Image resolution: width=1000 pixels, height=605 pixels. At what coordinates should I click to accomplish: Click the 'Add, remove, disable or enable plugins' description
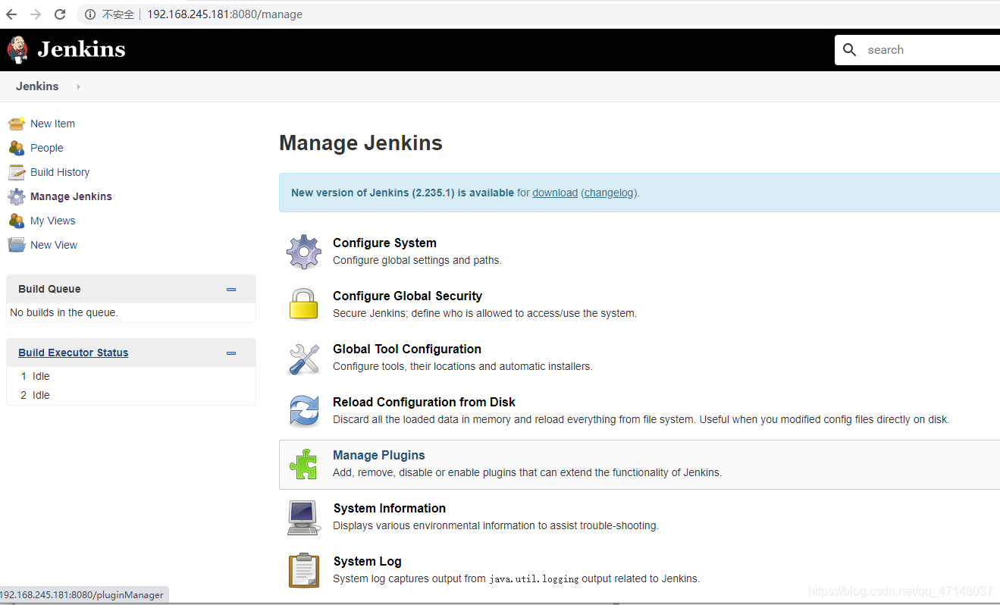pos(527,472)
